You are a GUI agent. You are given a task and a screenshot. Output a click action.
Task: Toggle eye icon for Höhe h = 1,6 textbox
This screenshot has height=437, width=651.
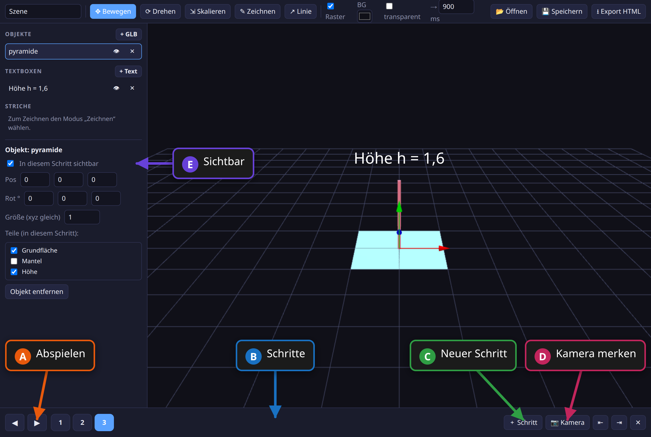click(x=116, y=88)
